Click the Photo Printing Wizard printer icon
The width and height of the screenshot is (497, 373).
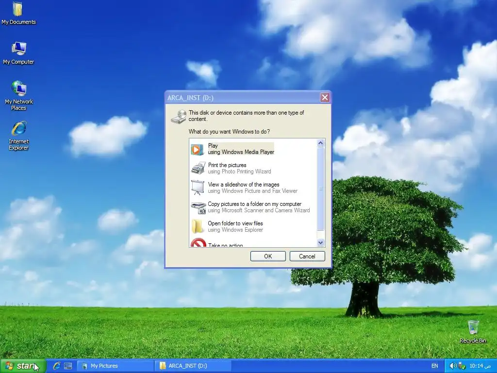[x=198, y=169]
